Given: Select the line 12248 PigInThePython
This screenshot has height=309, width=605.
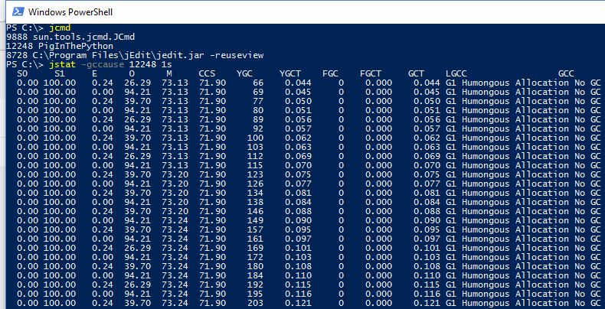Looking at the screenshot, I should tap(60, 46).
